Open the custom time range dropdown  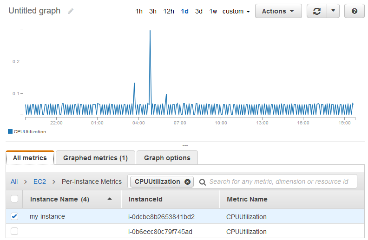(x=236, y=11)
